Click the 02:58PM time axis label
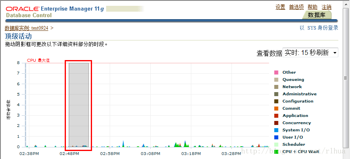Image resolution: width=350 pixels, height=159 pixels. [x=110, y=154]
